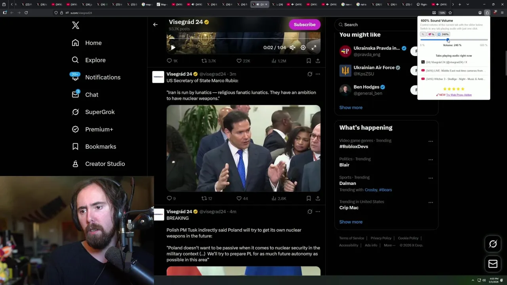507x285 pixels.
Task: Share the Marco Rubio post
Action: point(318,198)
